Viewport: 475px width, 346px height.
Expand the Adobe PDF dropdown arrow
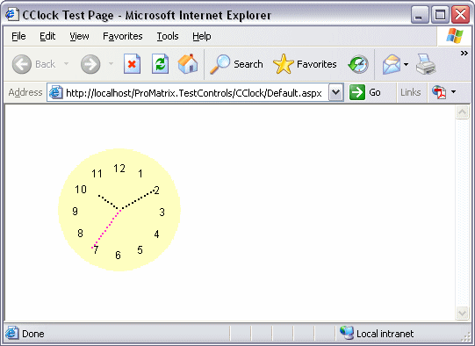[x=454, y=92]
